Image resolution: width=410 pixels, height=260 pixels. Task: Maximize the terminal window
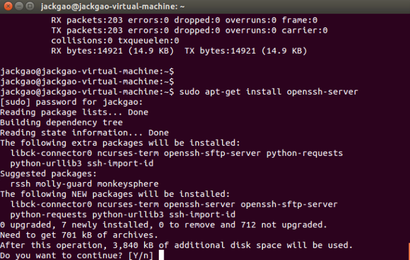tap(30, 7)
